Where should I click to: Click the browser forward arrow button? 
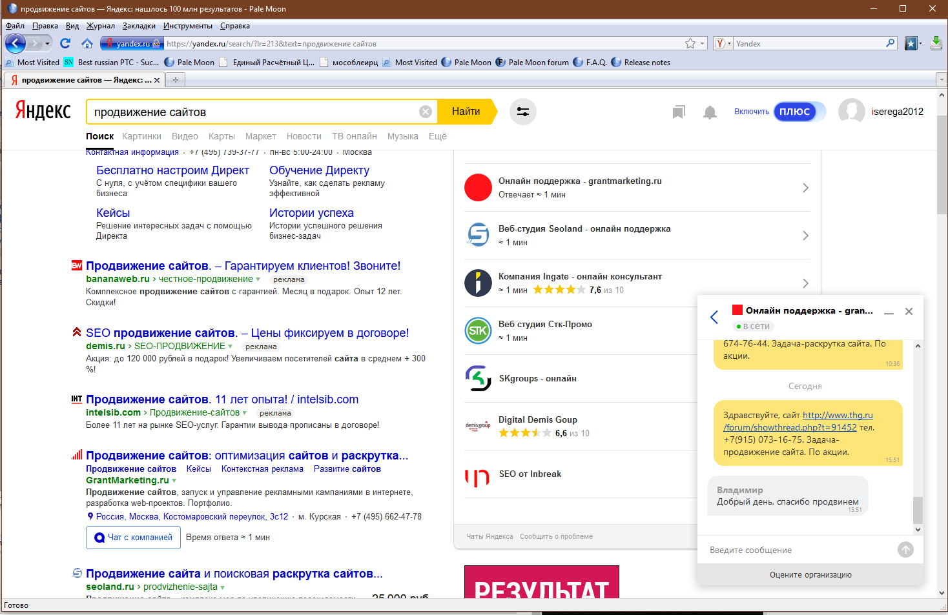pos(35,43)
